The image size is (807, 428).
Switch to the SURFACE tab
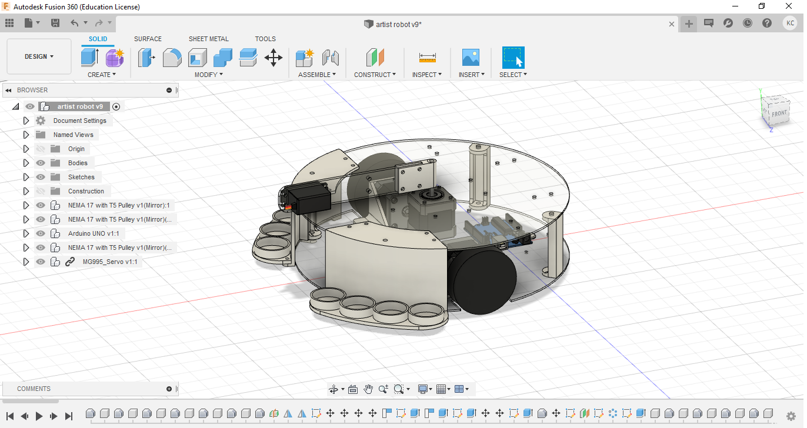[148, 39]
